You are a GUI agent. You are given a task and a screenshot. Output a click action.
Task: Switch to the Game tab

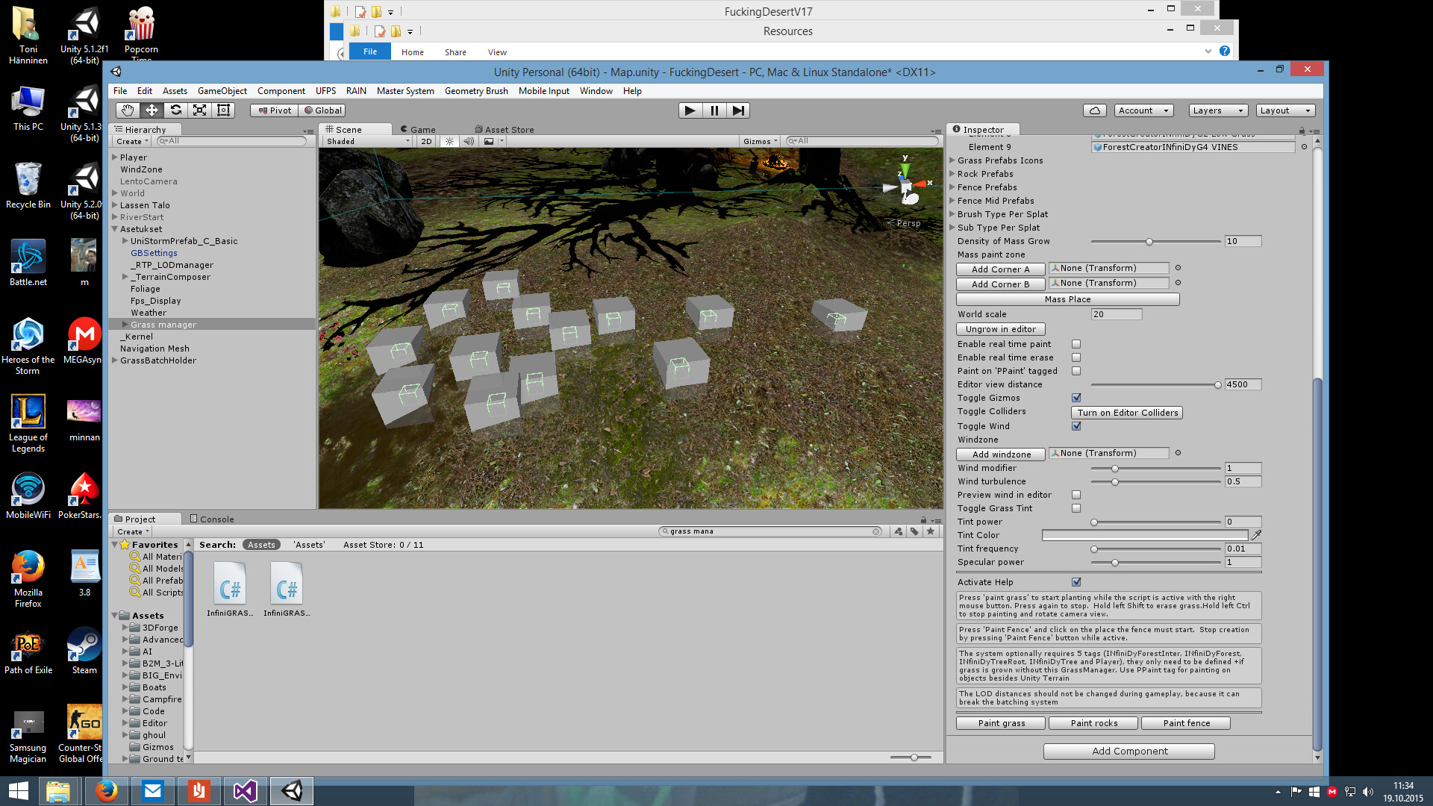pos(420,128)
